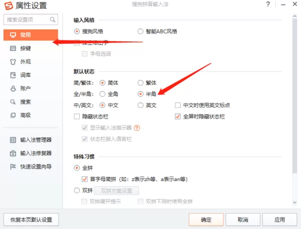This screenshot has height=229, width=301.
Task: Click the dictionary icon next to 词库
Action: click(x=13, y=75)
